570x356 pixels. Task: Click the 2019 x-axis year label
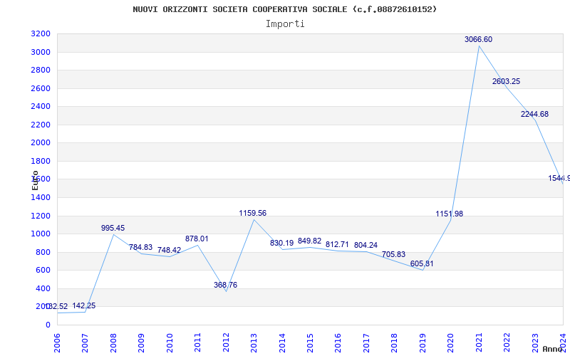coord(423,342)
